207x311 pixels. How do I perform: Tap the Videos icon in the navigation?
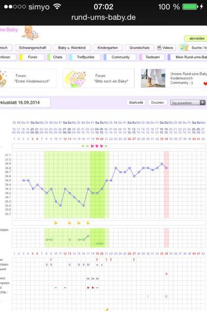(159, 48)
